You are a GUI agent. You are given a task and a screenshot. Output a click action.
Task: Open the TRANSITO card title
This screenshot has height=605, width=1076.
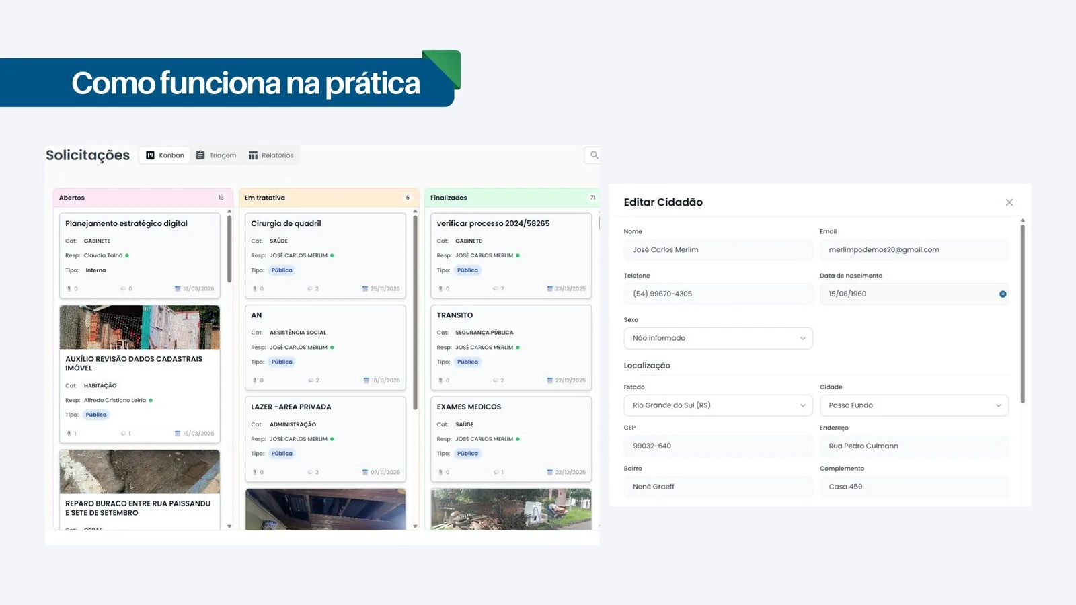point(455,315)
